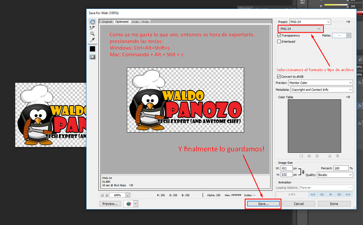Open the browser selection dropdown arrow
Image resolution: width=363 pixels, height=225 pixels.
136,204
